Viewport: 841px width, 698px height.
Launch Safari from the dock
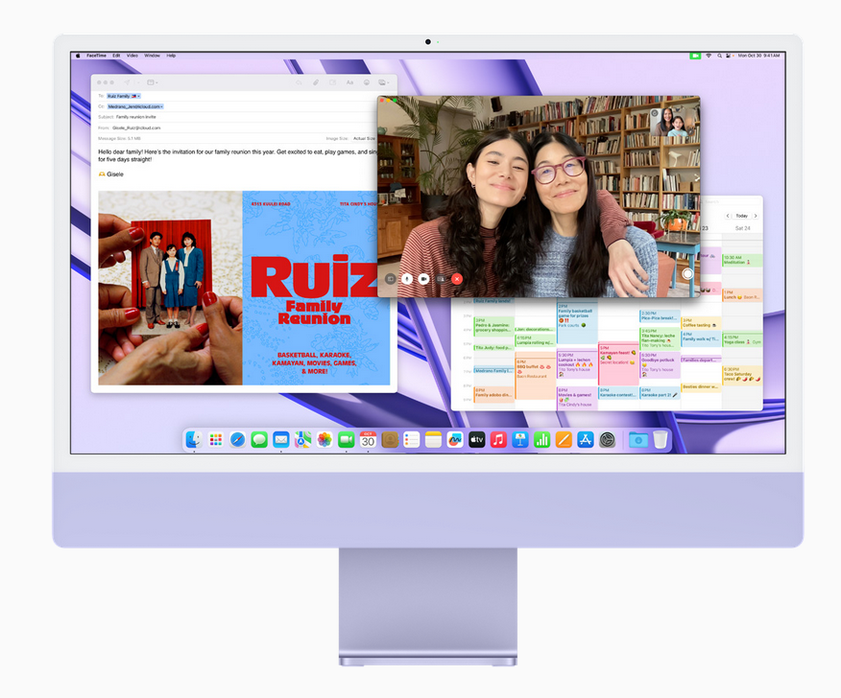tap(237, 439)
